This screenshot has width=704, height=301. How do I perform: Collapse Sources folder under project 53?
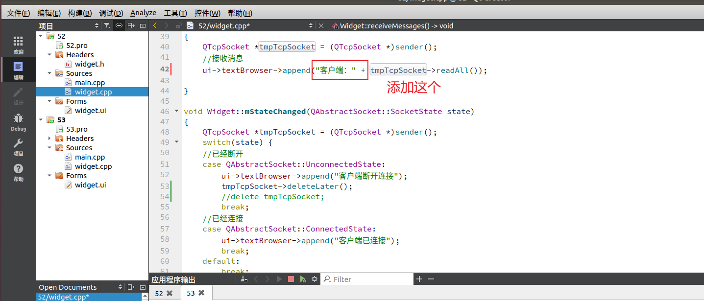(49, 148)
